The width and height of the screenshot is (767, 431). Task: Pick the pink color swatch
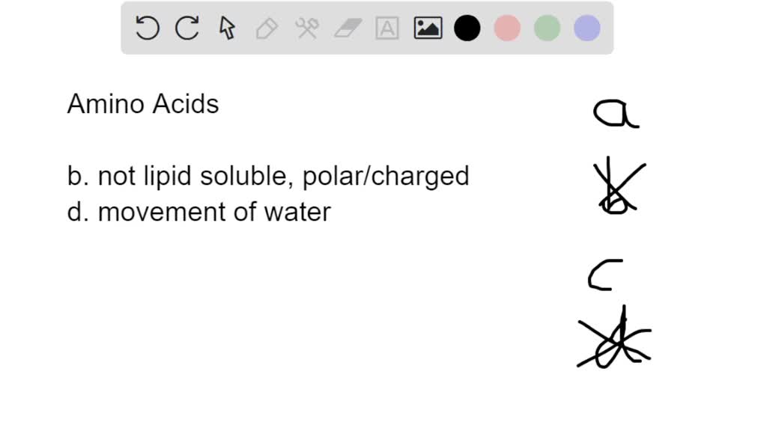pyautogui.click(x=507, y=28)
